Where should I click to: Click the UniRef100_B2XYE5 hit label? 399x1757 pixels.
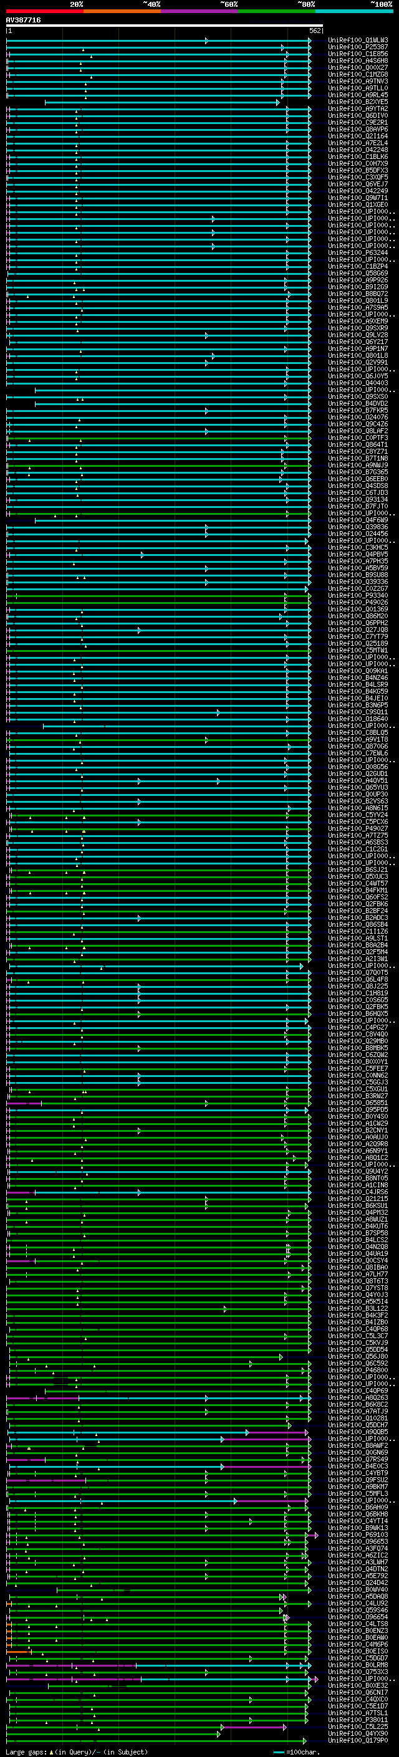pos(357,102)
